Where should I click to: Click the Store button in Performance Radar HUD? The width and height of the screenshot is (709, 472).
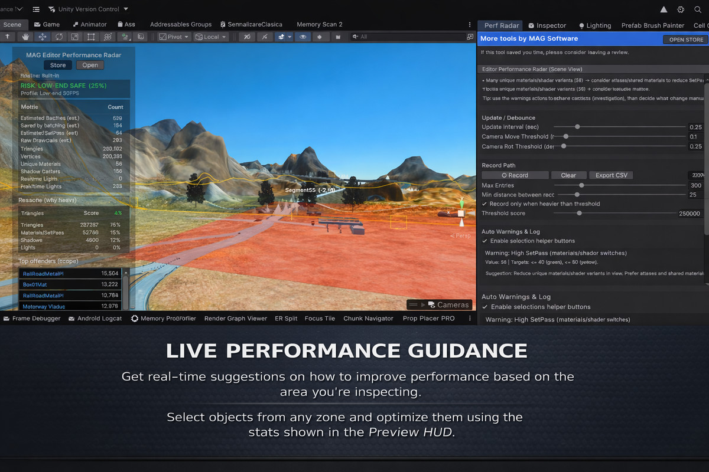point(58,65)
